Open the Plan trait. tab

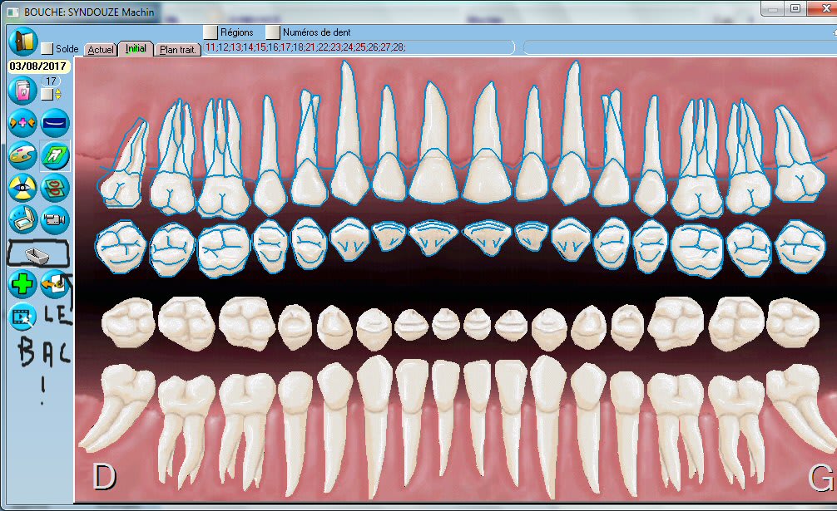point(178,50)
